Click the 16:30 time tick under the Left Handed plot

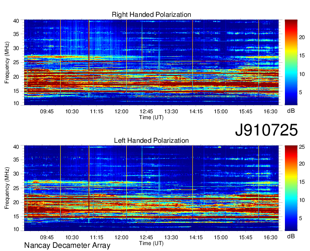pos(270,237)
